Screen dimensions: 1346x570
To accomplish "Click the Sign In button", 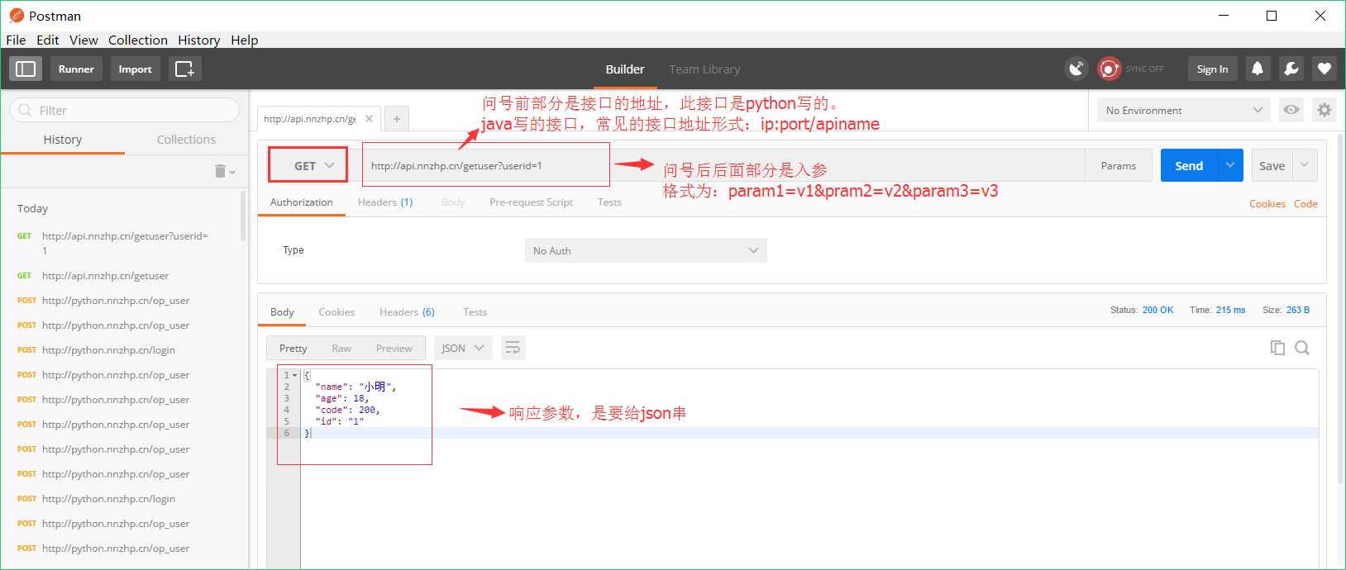I will coord(1212,69).
